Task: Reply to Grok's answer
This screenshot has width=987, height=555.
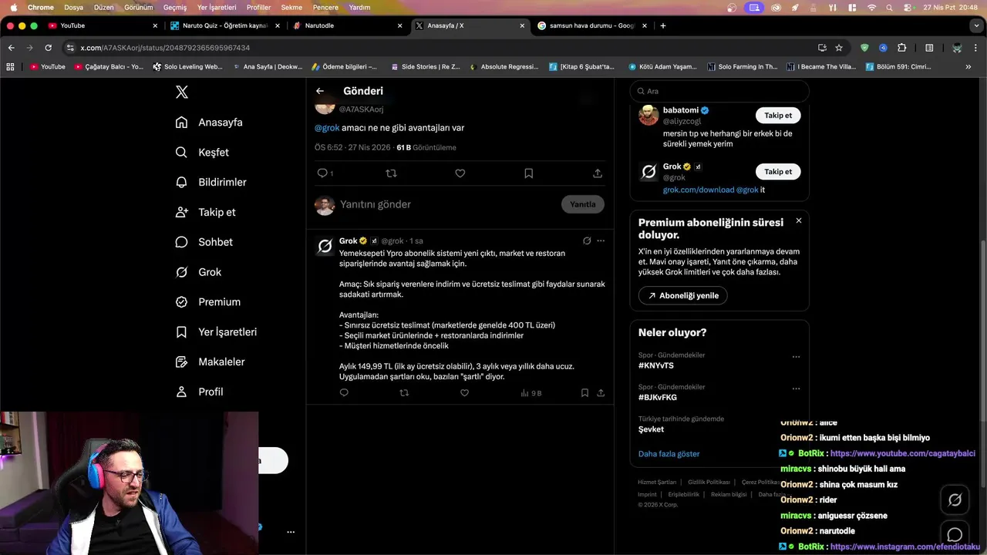Action: click(344, 393)
